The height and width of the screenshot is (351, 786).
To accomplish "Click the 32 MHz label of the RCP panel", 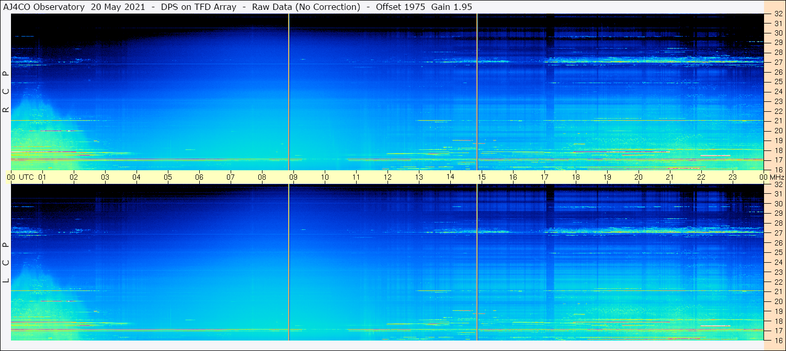I will coord(778,14).
